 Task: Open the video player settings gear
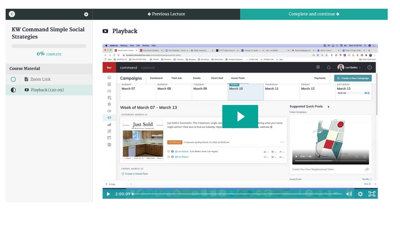pyautogui.click(x=360, y=194)
